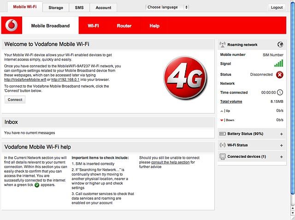Viewport: 295px width, 220px height.
Task: Click the scrollbar down arrow
Action: 293,213
